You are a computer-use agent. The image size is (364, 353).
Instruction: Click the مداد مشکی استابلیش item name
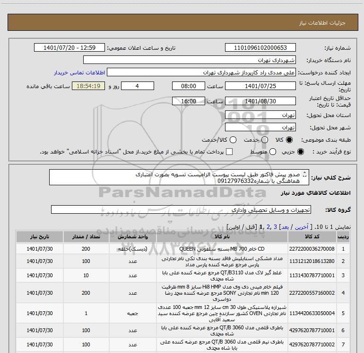click(222, 262)
